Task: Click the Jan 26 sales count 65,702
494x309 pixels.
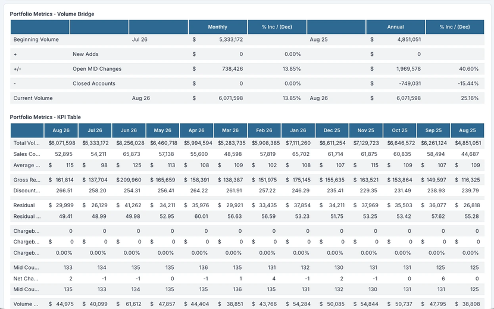Action: 301,154
